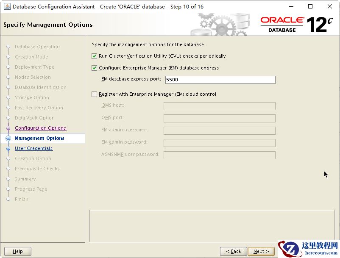Image resolution: width=340 pixels, height=258 pixels.
Task: Click the 'Specify Management Options' heading
Action: point(48,25)
